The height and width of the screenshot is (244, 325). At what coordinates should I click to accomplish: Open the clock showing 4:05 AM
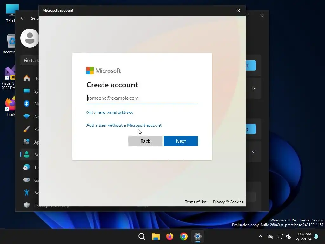[x=304, y=236]
